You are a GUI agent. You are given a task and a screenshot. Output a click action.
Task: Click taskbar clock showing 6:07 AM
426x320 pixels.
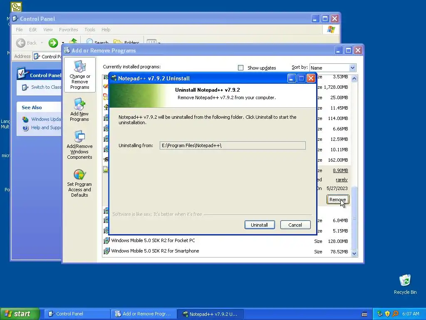tap(411, 314)
